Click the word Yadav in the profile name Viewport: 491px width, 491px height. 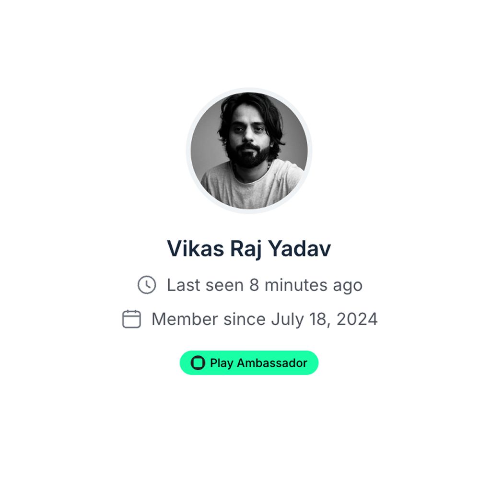pyautogui.click(x=300, y=249)
